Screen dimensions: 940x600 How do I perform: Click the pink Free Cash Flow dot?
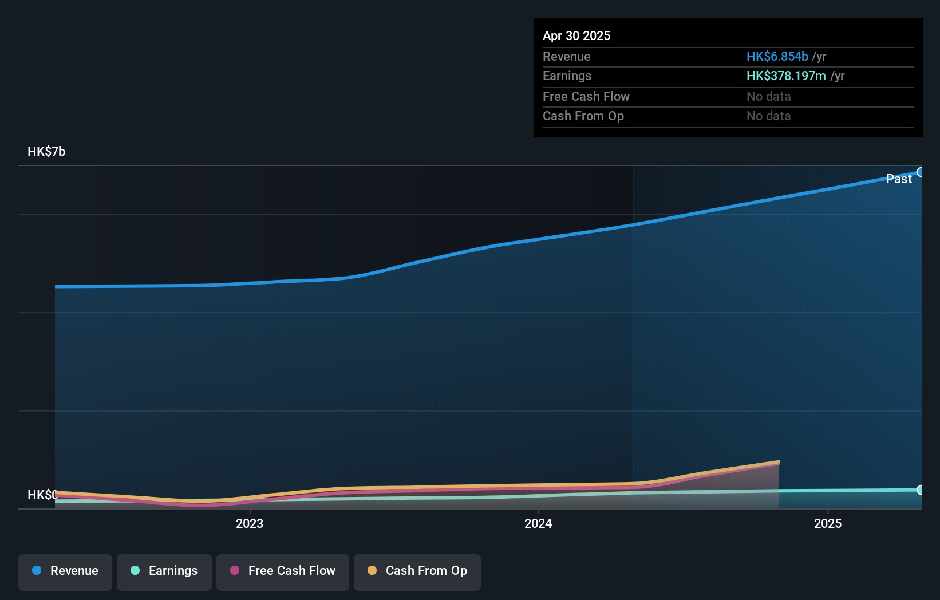pos(235,570)
